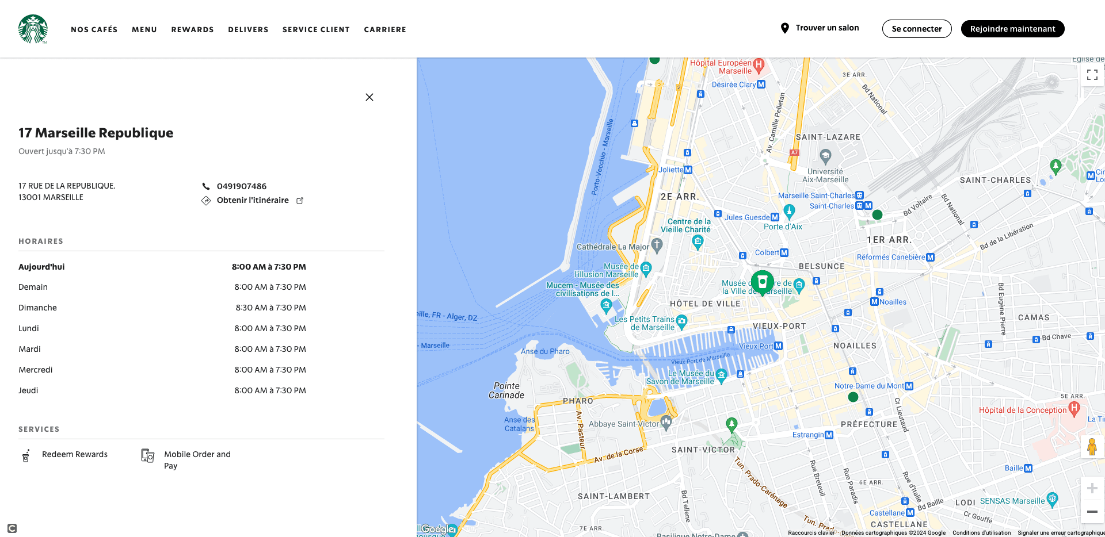Click the SENSAS Marseille marker icon
This screenshot has width=1105, height=537.
1053,499
